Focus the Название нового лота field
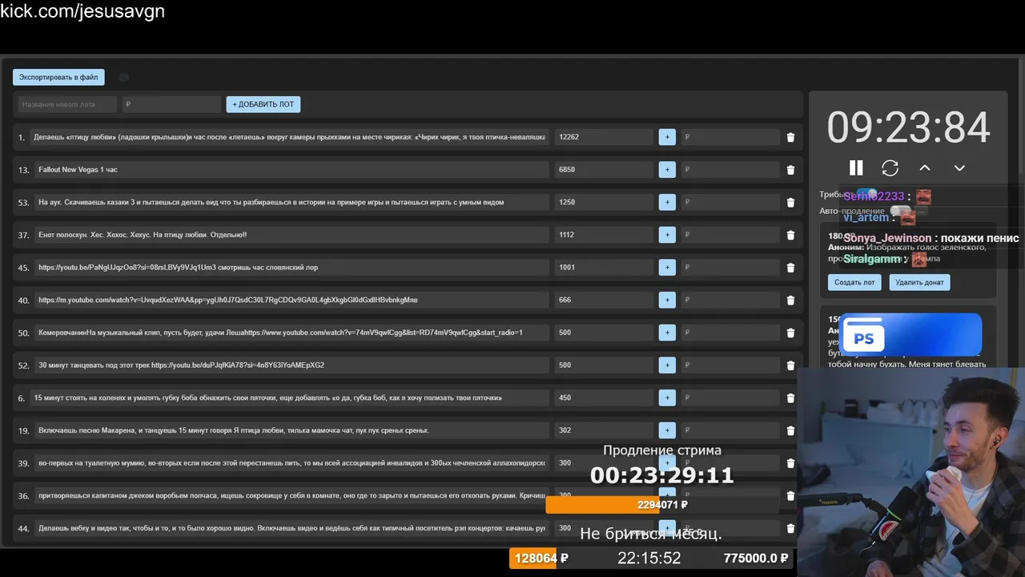 coord(67,104)
